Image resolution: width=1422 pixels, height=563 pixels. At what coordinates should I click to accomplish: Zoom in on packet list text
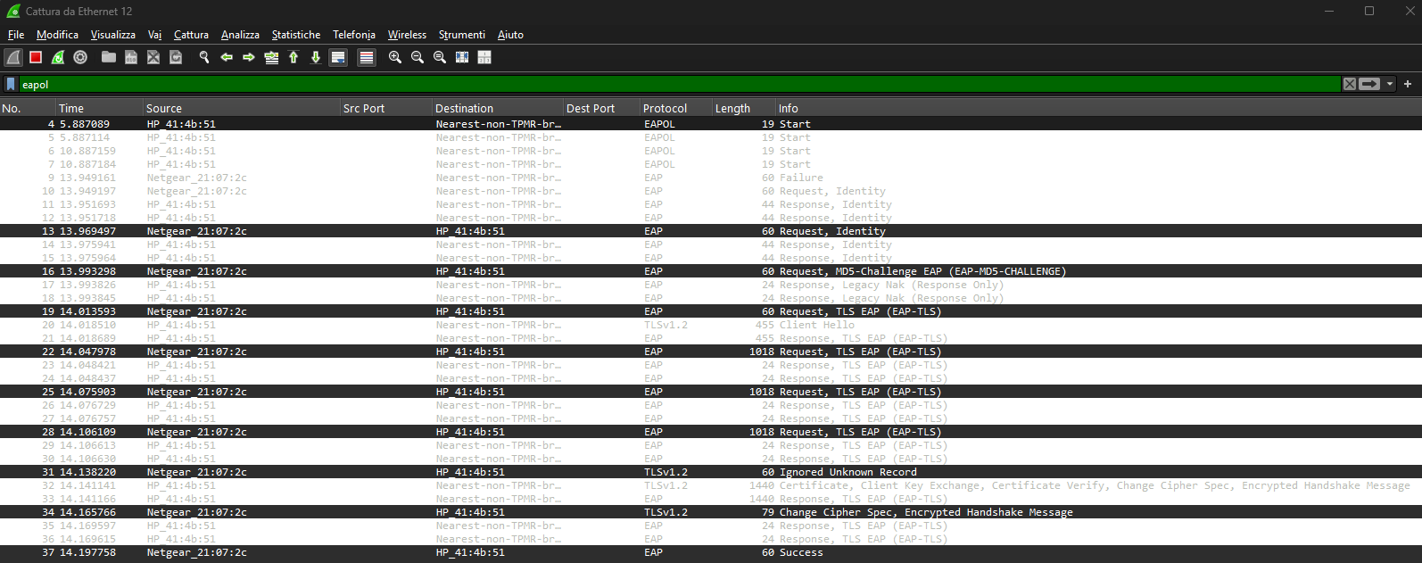pyautogui.click(x=395, y=57)
